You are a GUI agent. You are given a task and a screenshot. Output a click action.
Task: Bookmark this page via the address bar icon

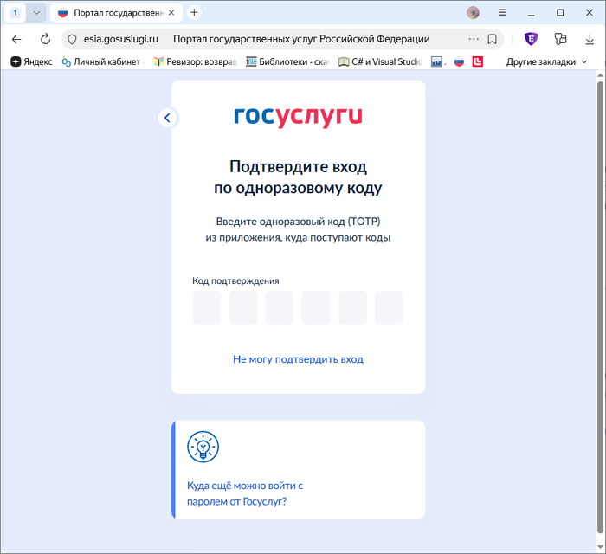[492, 39]
